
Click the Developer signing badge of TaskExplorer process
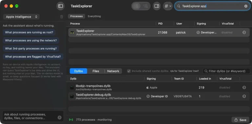[206, 32]
